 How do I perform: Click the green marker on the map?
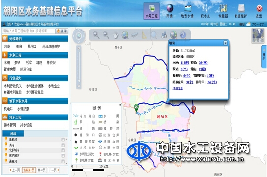click(136, 108)
